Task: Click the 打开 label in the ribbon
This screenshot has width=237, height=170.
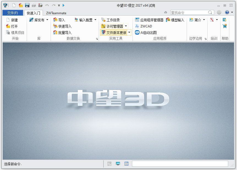Action: [x=14, y=26]
